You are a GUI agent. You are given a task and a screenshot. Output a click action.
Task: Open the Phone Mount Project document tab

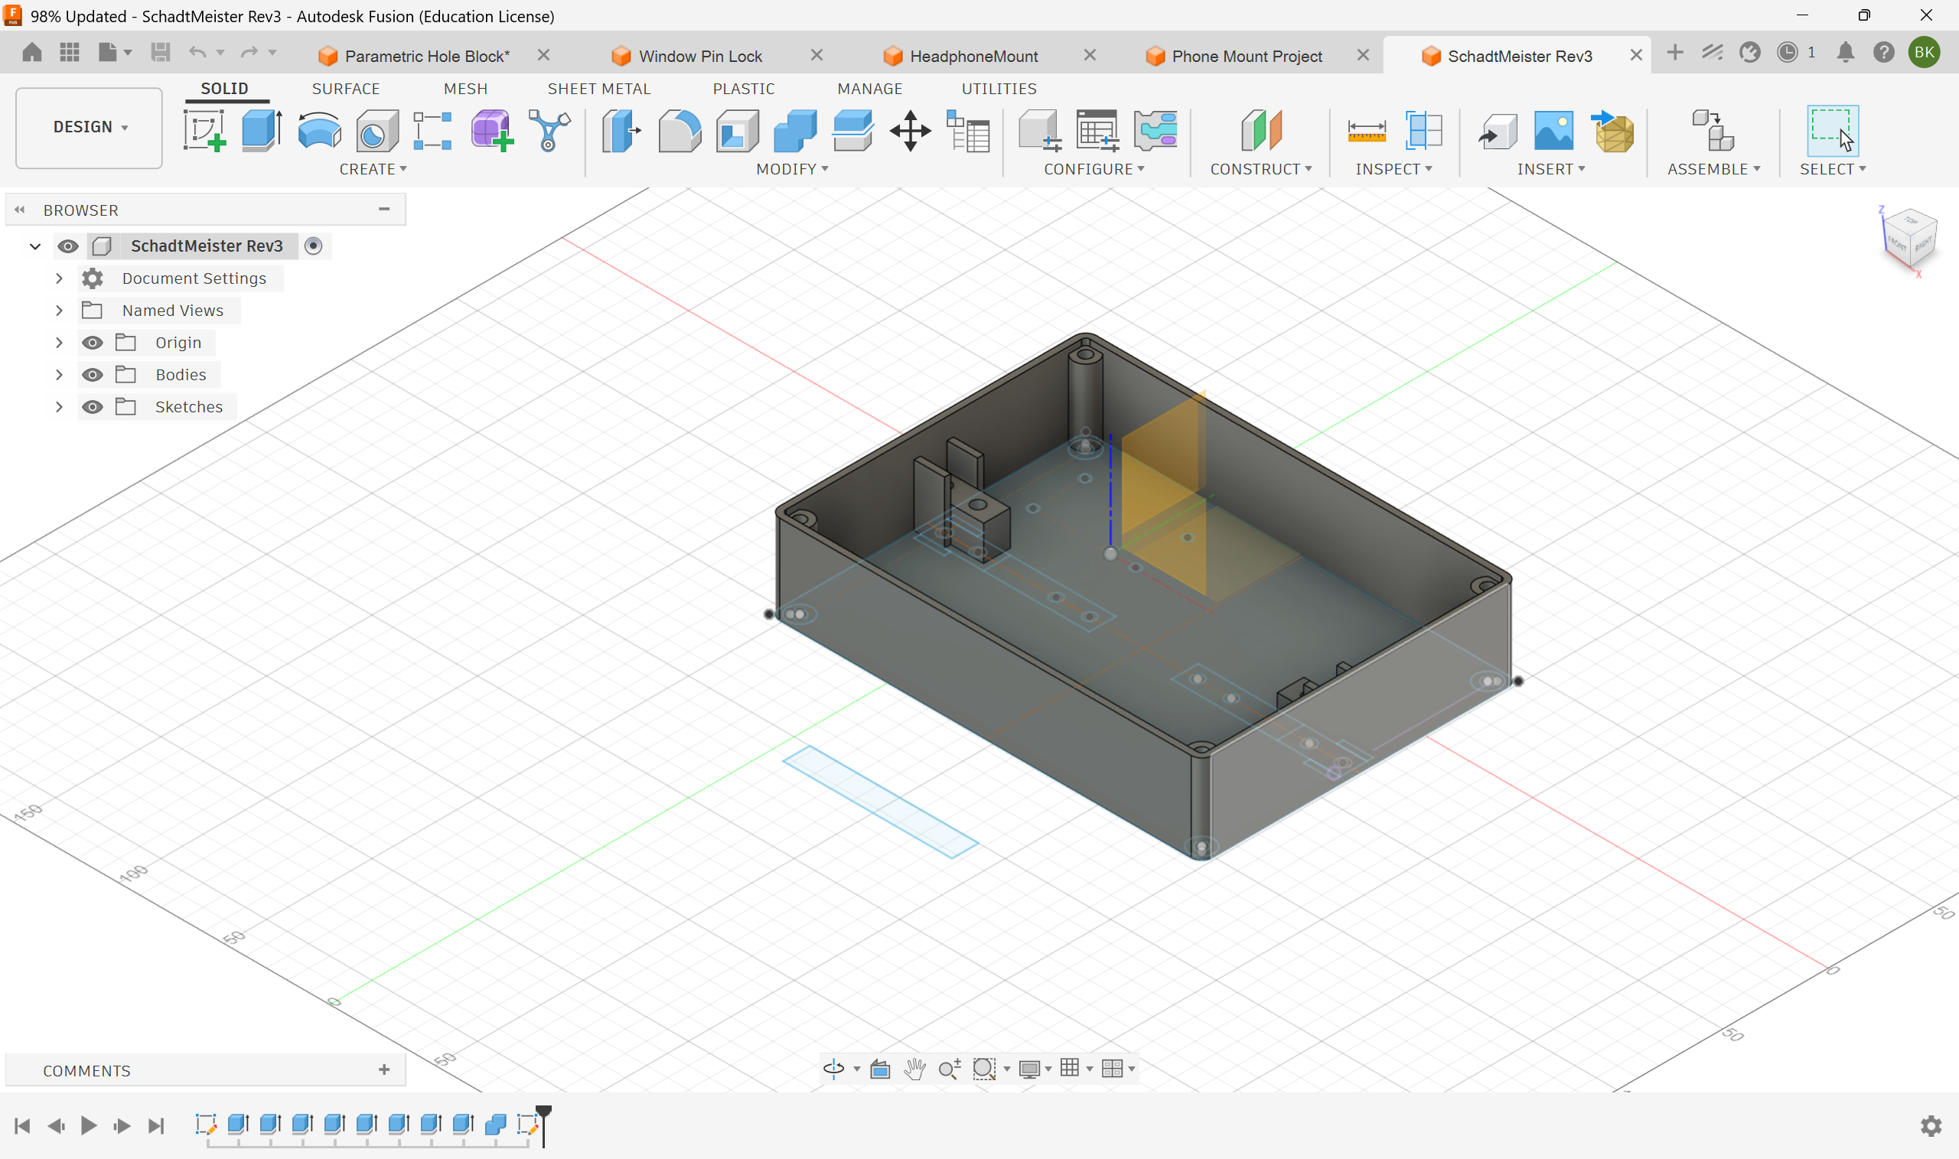pos(1247,57)
